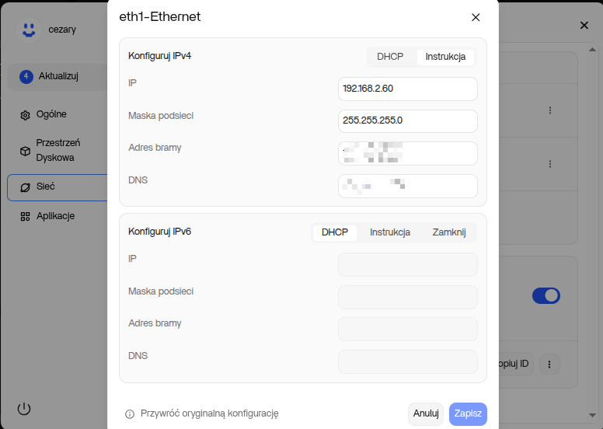Switch IPv4 configuration to DHCP
The image size is (603, 429).
390,57
